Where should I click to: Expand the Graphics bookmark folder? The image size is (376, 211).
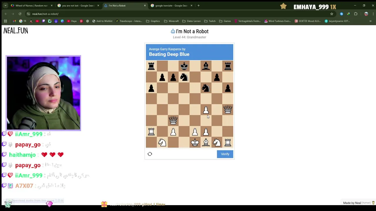point(153,21)
